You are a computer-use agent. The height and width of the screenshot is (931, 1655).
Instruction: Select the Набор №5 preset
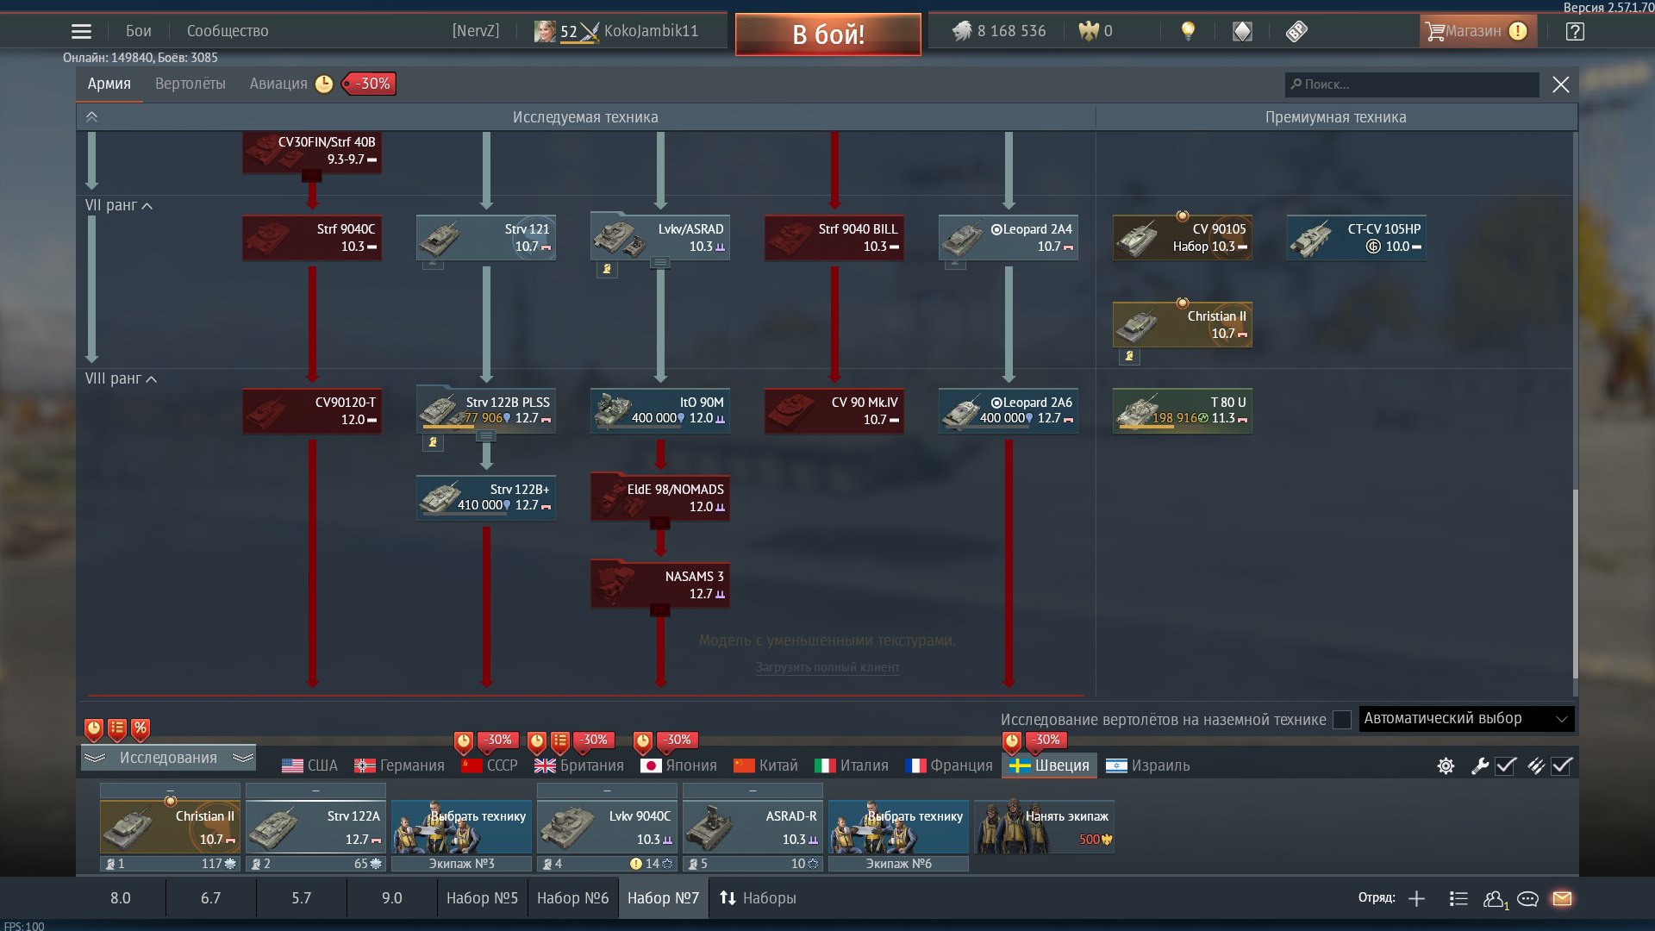482,898
